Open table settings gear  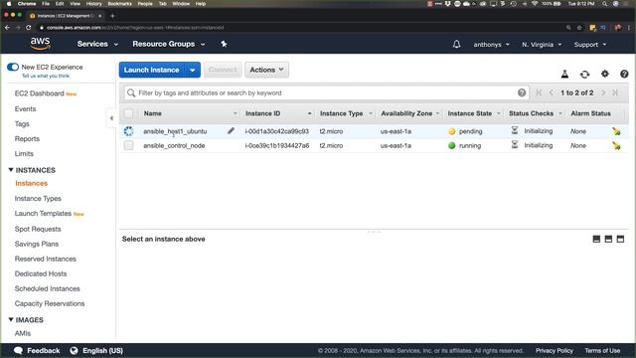[605, 74]
